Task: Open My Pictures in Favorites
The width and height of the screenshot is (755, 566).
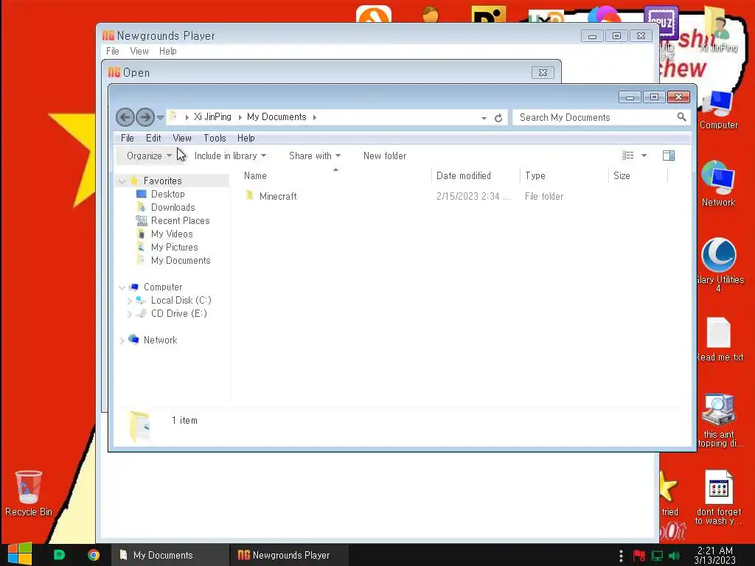Action: pyautogui.click(x=174, y=247)
